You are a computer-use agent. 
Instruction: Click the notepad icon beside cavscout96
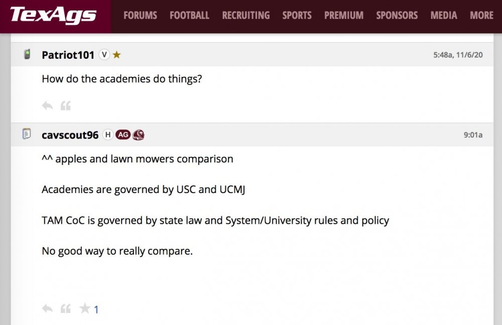pos(27,134)
